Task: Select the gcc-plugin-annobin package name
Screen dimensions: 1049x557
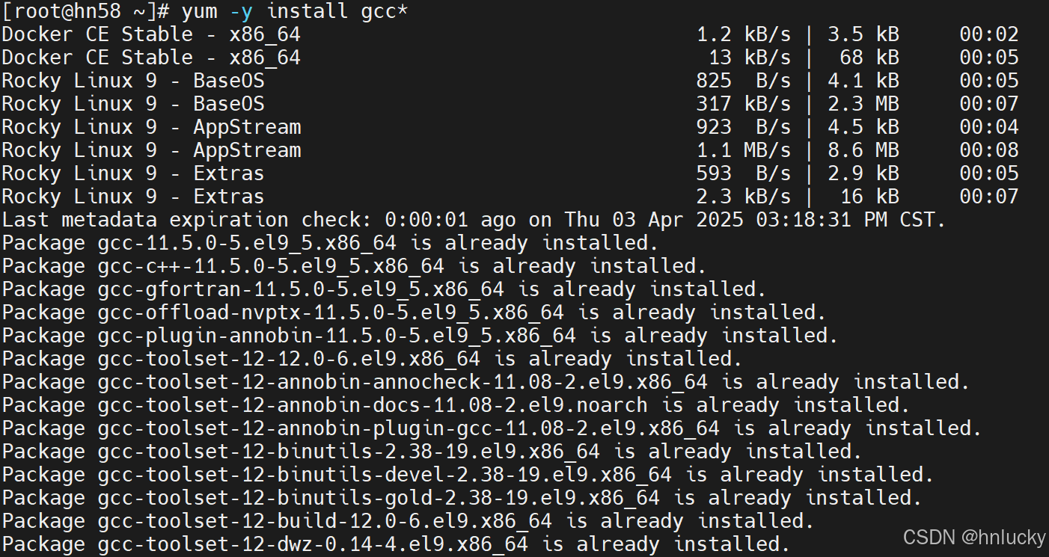Action: pyautogui.click(x=269, y=335)
